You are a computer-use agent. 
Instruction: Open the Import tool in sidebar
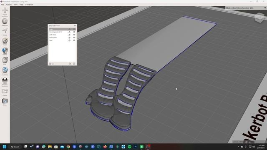[x=5, y=11]
